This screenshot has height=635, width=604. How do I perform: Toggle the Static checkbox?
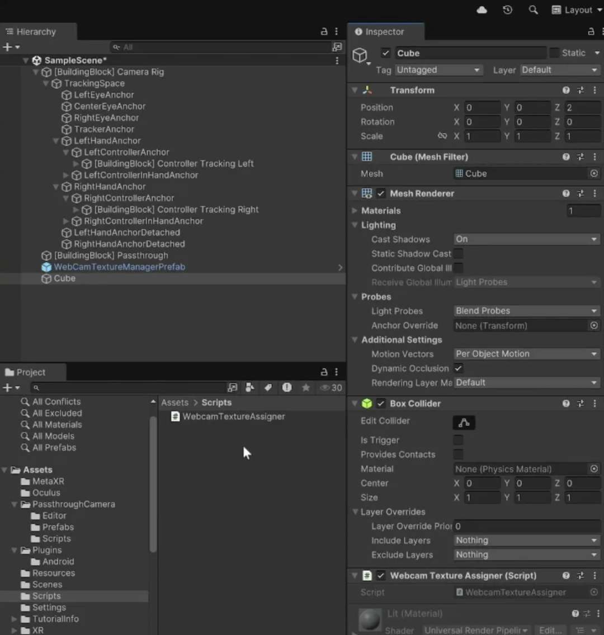554,53
